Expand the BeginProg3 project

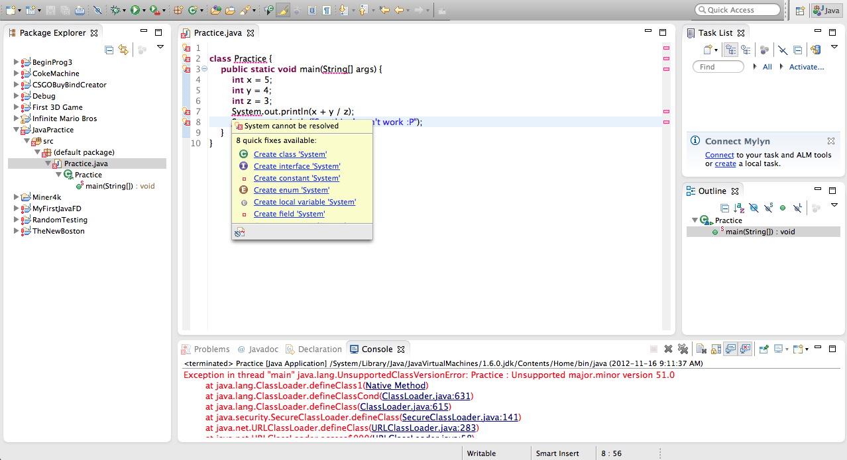(x=16, y=62)
